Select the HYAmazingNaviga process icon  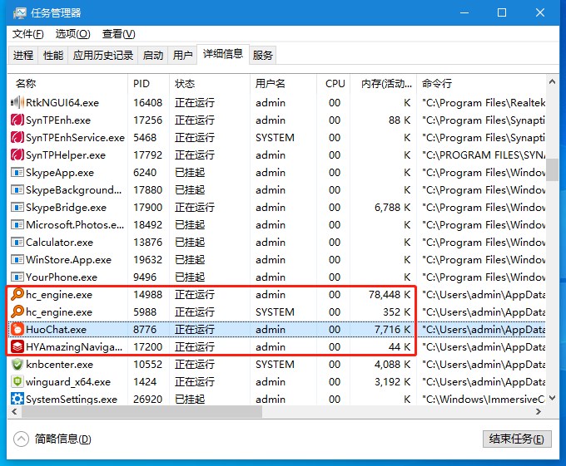[17, 347]
